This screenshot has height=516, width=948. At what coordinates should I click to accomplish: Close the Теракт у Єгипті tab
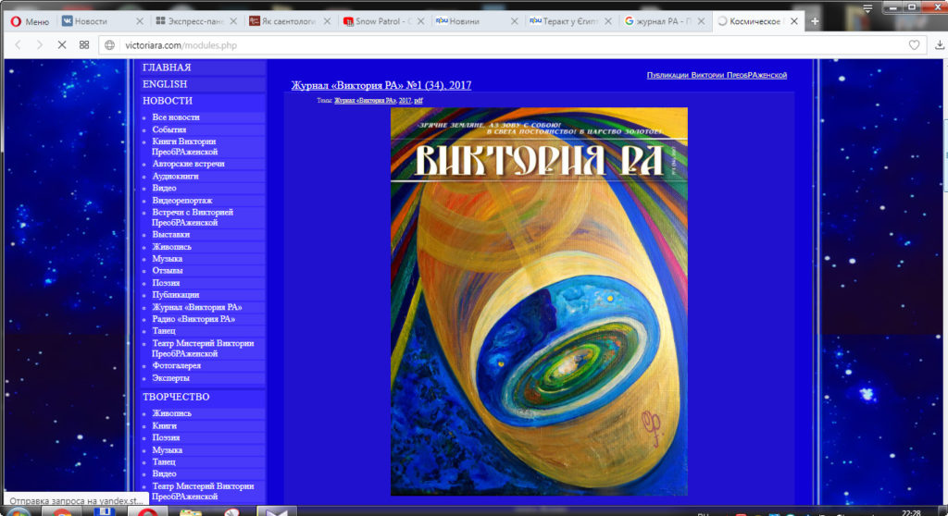608,21
